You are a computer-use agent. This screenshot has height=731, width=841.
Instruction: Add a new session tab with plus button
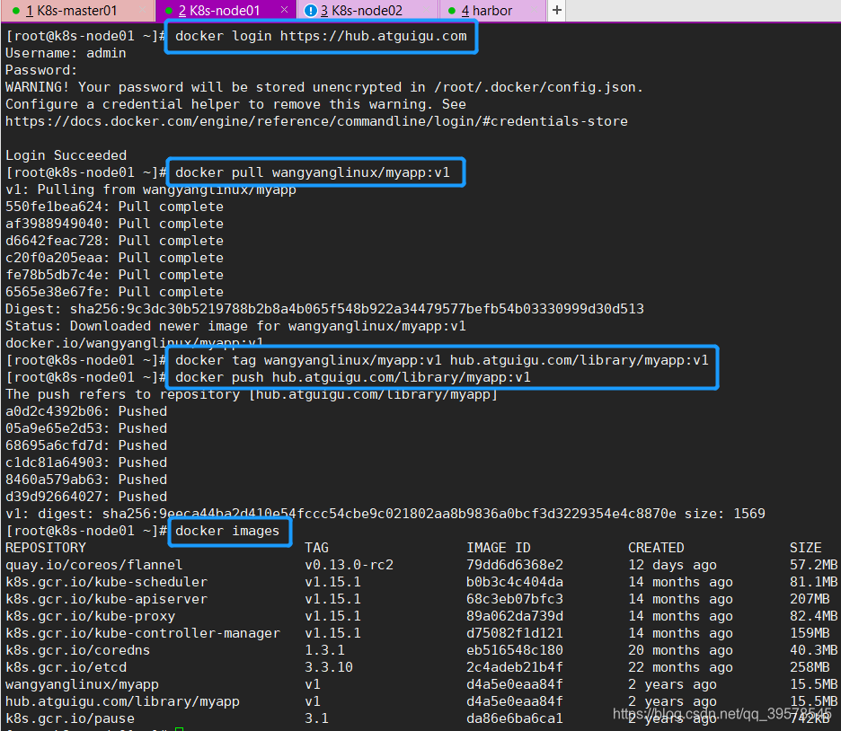pyautogui.click(x=557, y=10)
